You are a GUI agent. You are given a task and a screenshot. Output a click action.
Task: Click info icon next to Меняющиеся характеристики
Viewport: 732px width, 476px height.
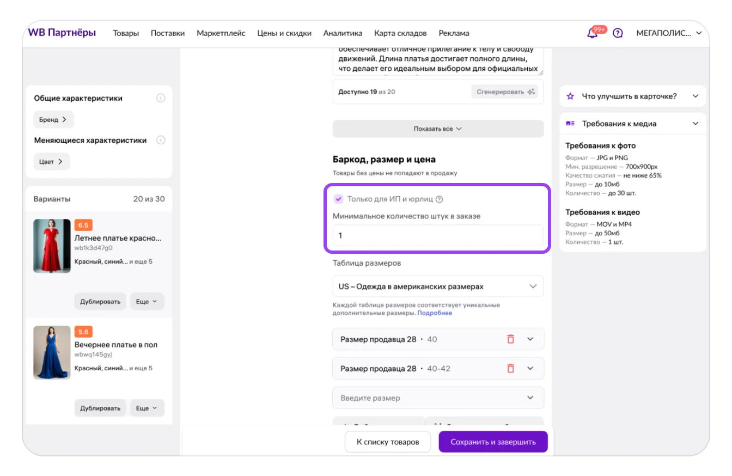tap(161, 140)
